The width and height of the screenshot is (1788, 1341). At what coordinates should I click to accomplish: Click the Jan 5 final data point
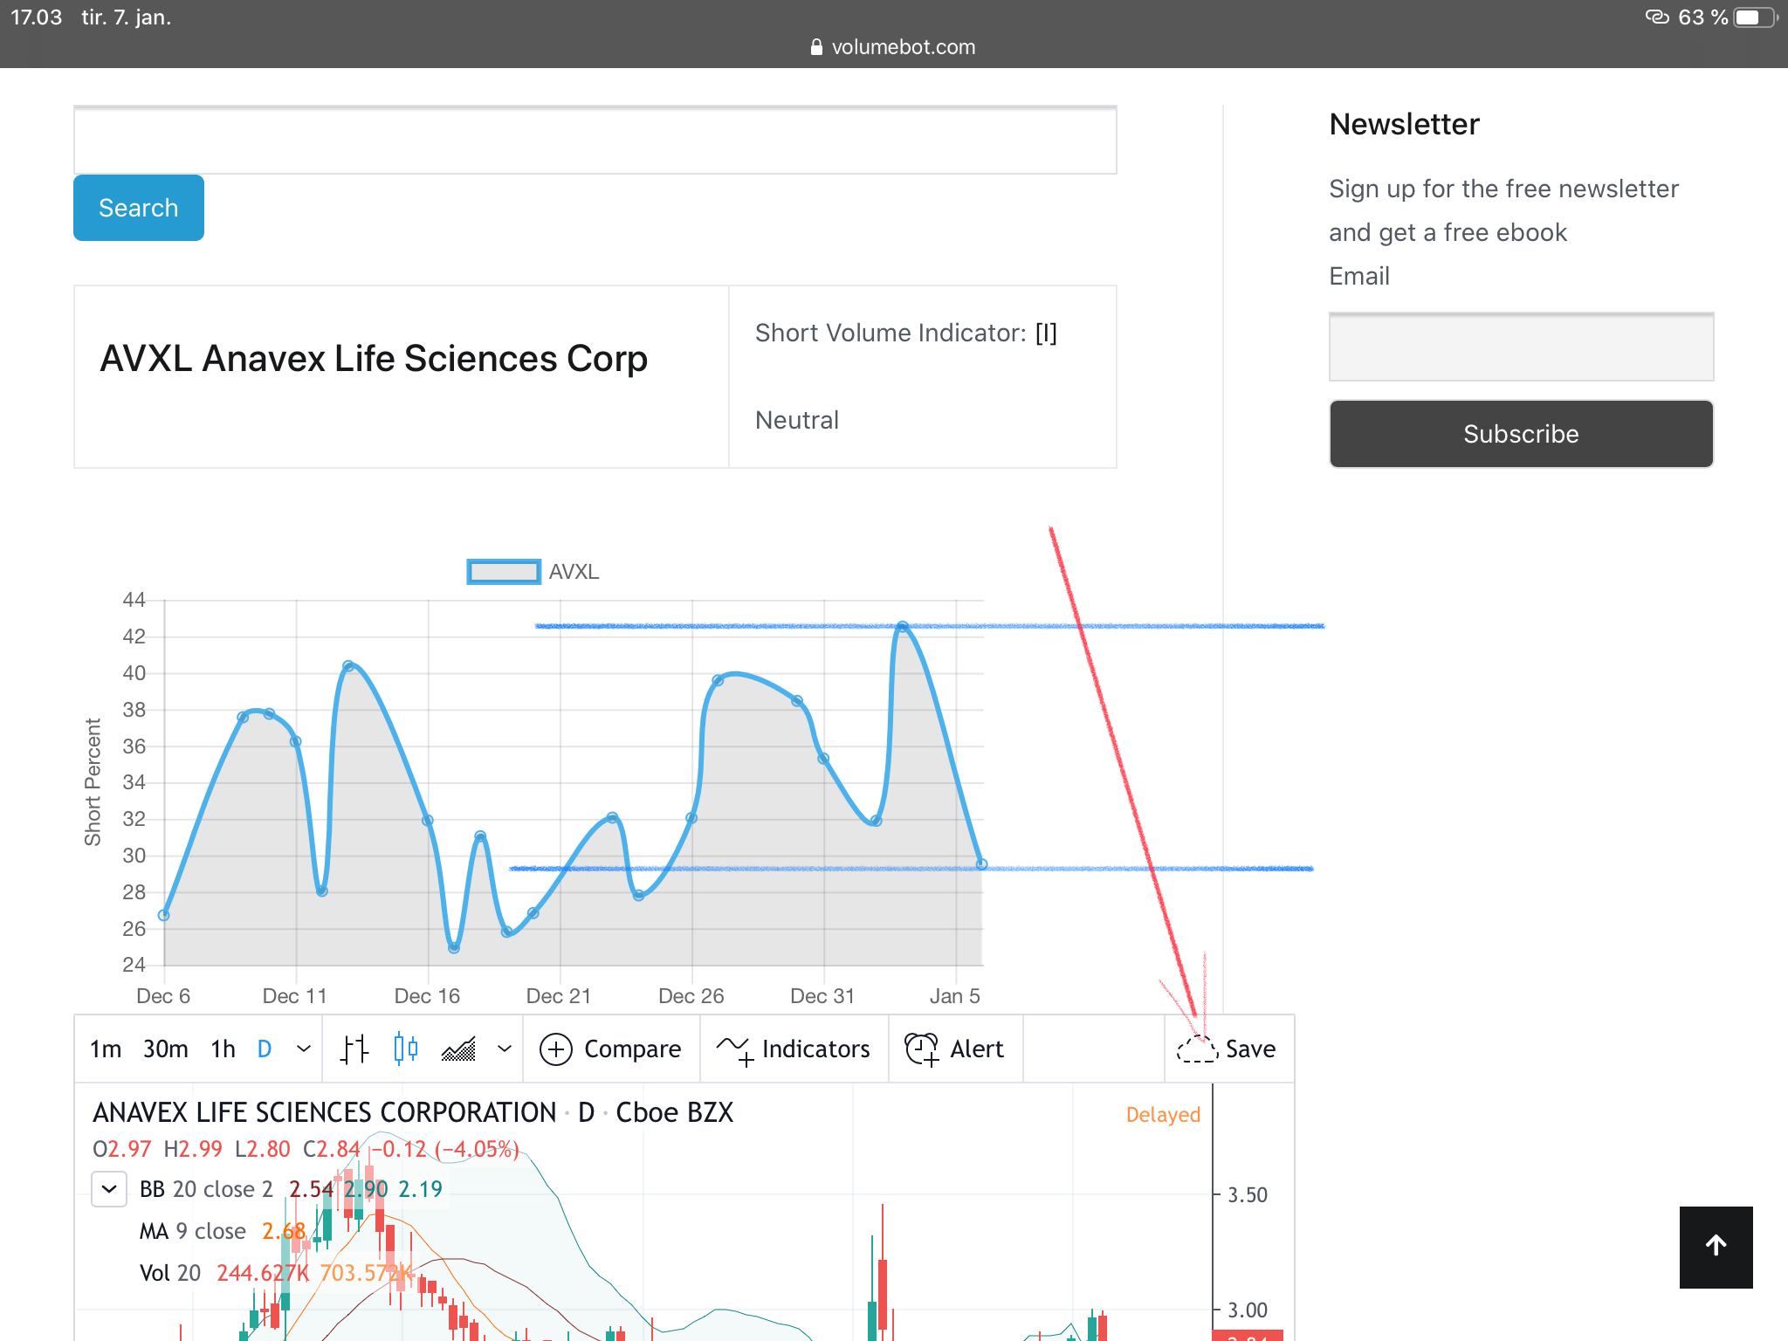click(x=981, y=864)
